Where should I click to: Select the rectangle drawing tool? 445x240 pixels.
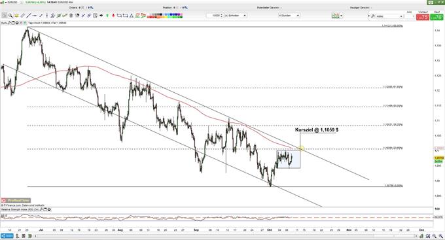(x=125, y=16)
